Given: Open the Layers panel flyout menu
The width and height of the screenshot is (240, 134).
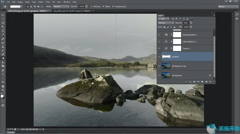Looking at the screenshot, I should pyautogui.click(x=214, y=15).
